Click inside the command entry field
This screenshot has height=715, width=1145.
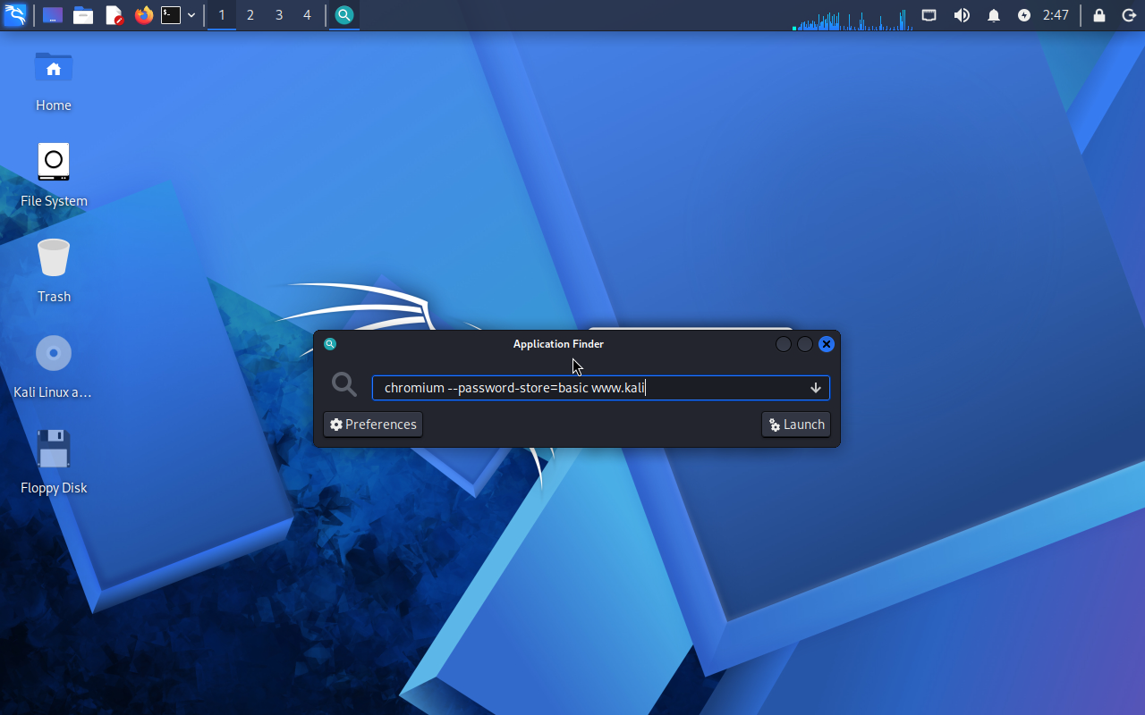point(590,388)
